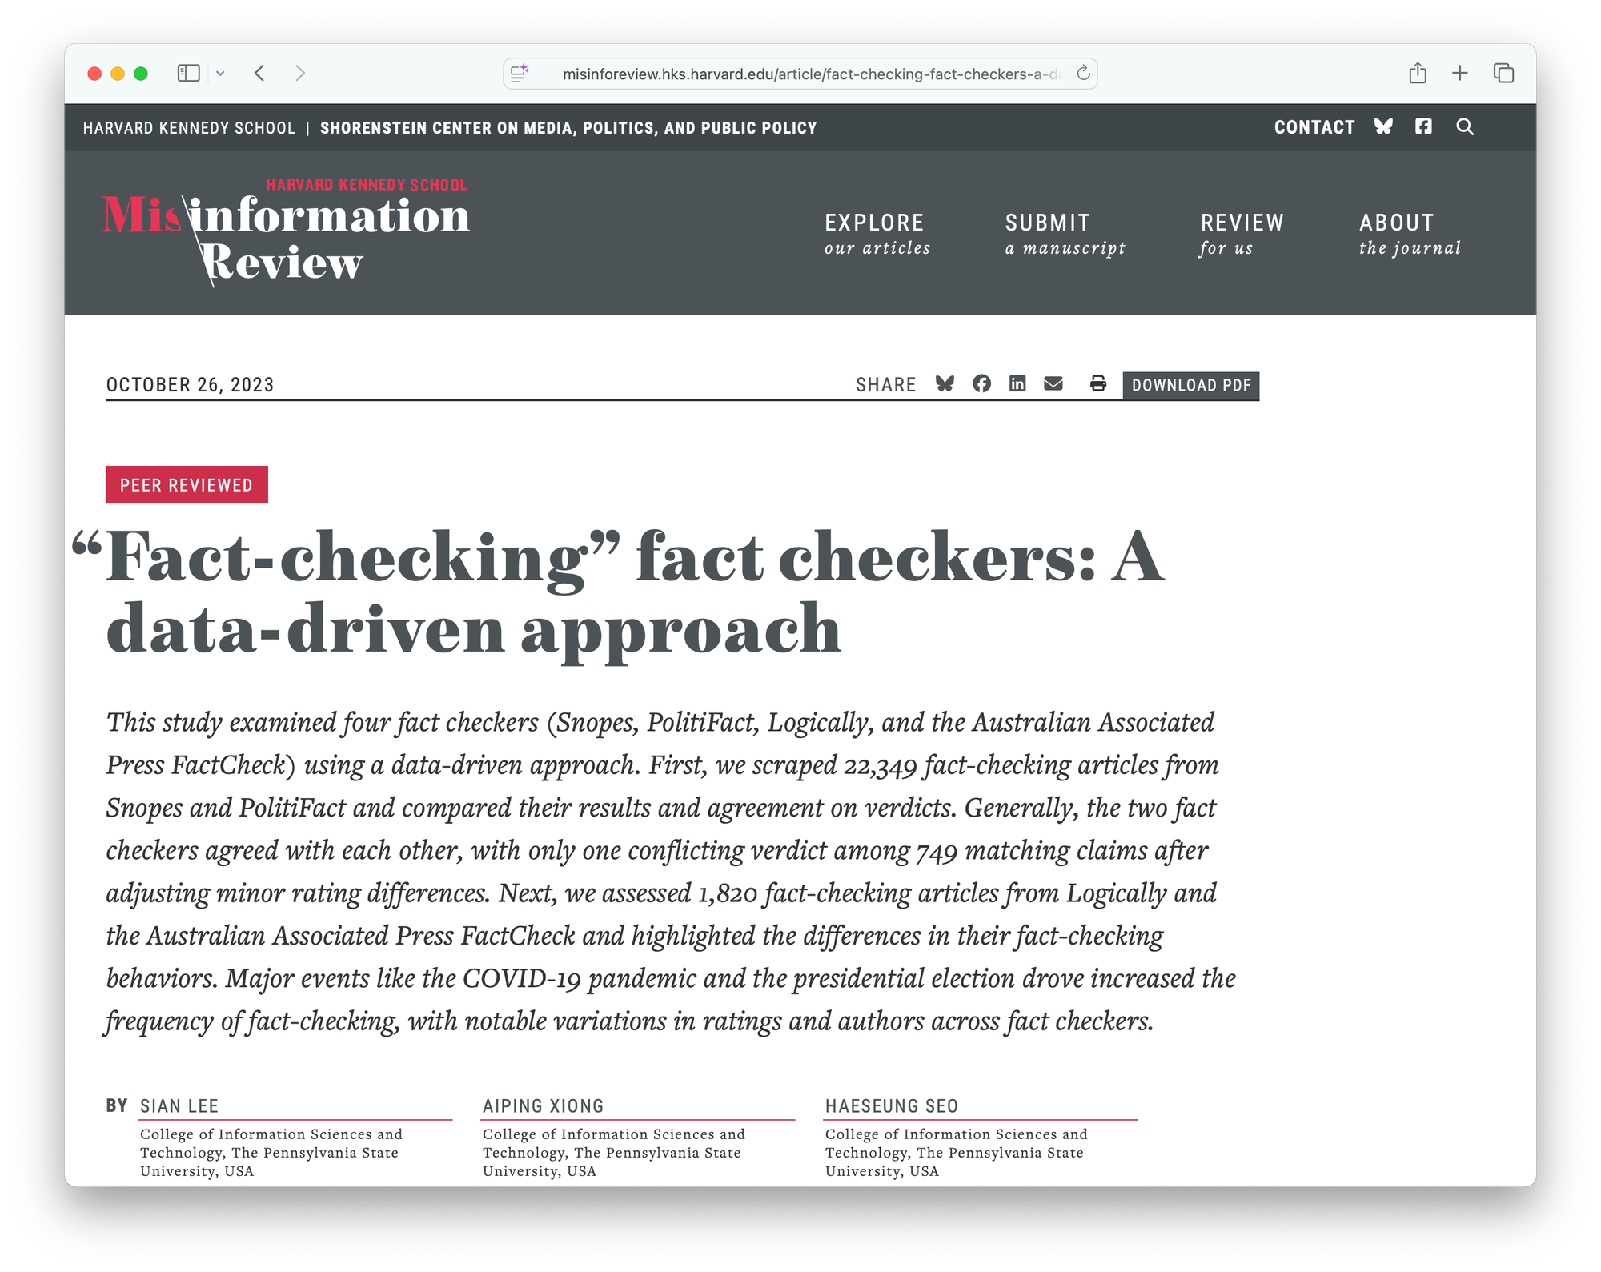Click the Download PDF button
Image resolution: width=1601 pixels, height=1272 pixels.
pos(1190,386)
